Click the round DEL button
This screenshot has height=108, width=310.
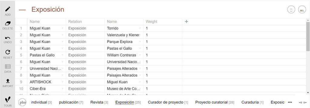(x=302, y=10)
